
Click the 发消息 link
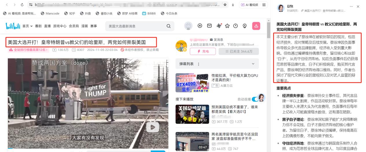(216, 40)
